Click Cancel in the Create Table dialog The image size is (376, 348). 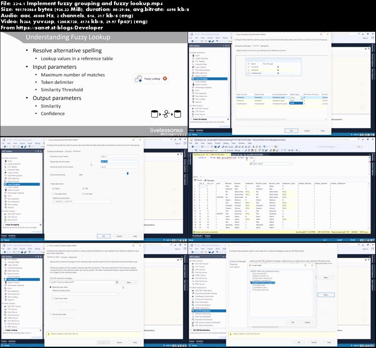307,322
